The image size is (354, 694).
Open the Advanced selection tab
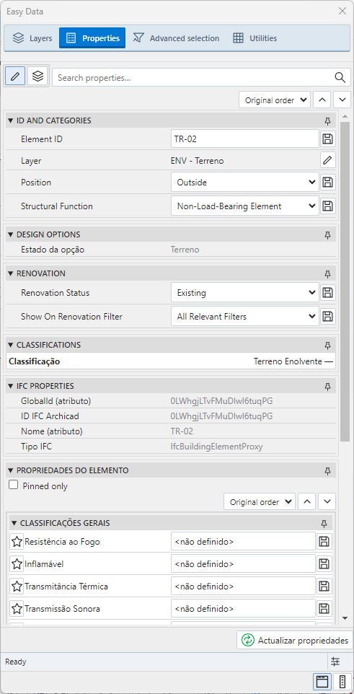(x=176, y=38)
